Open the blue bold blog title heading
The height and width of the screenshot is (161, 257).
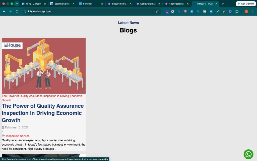[x=43, y=113]
